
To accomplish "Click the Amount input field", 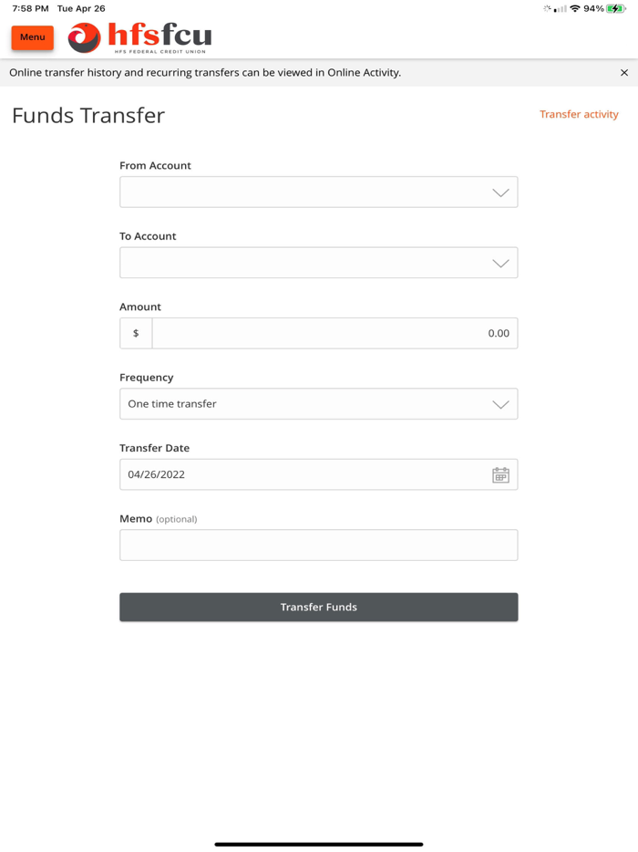I will click(x=334, y=333).
